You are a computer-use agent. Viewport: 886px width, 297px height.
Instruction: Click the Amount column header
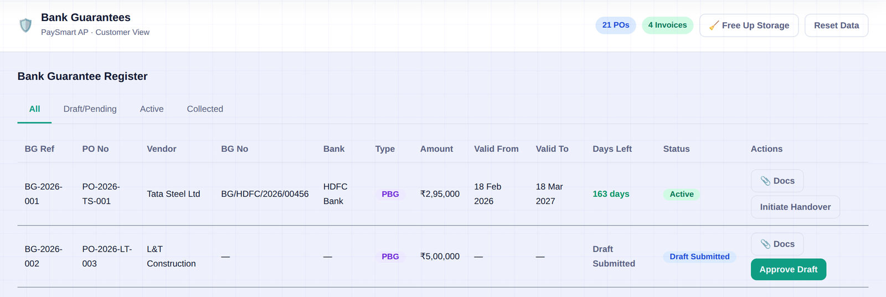point(436,149)
